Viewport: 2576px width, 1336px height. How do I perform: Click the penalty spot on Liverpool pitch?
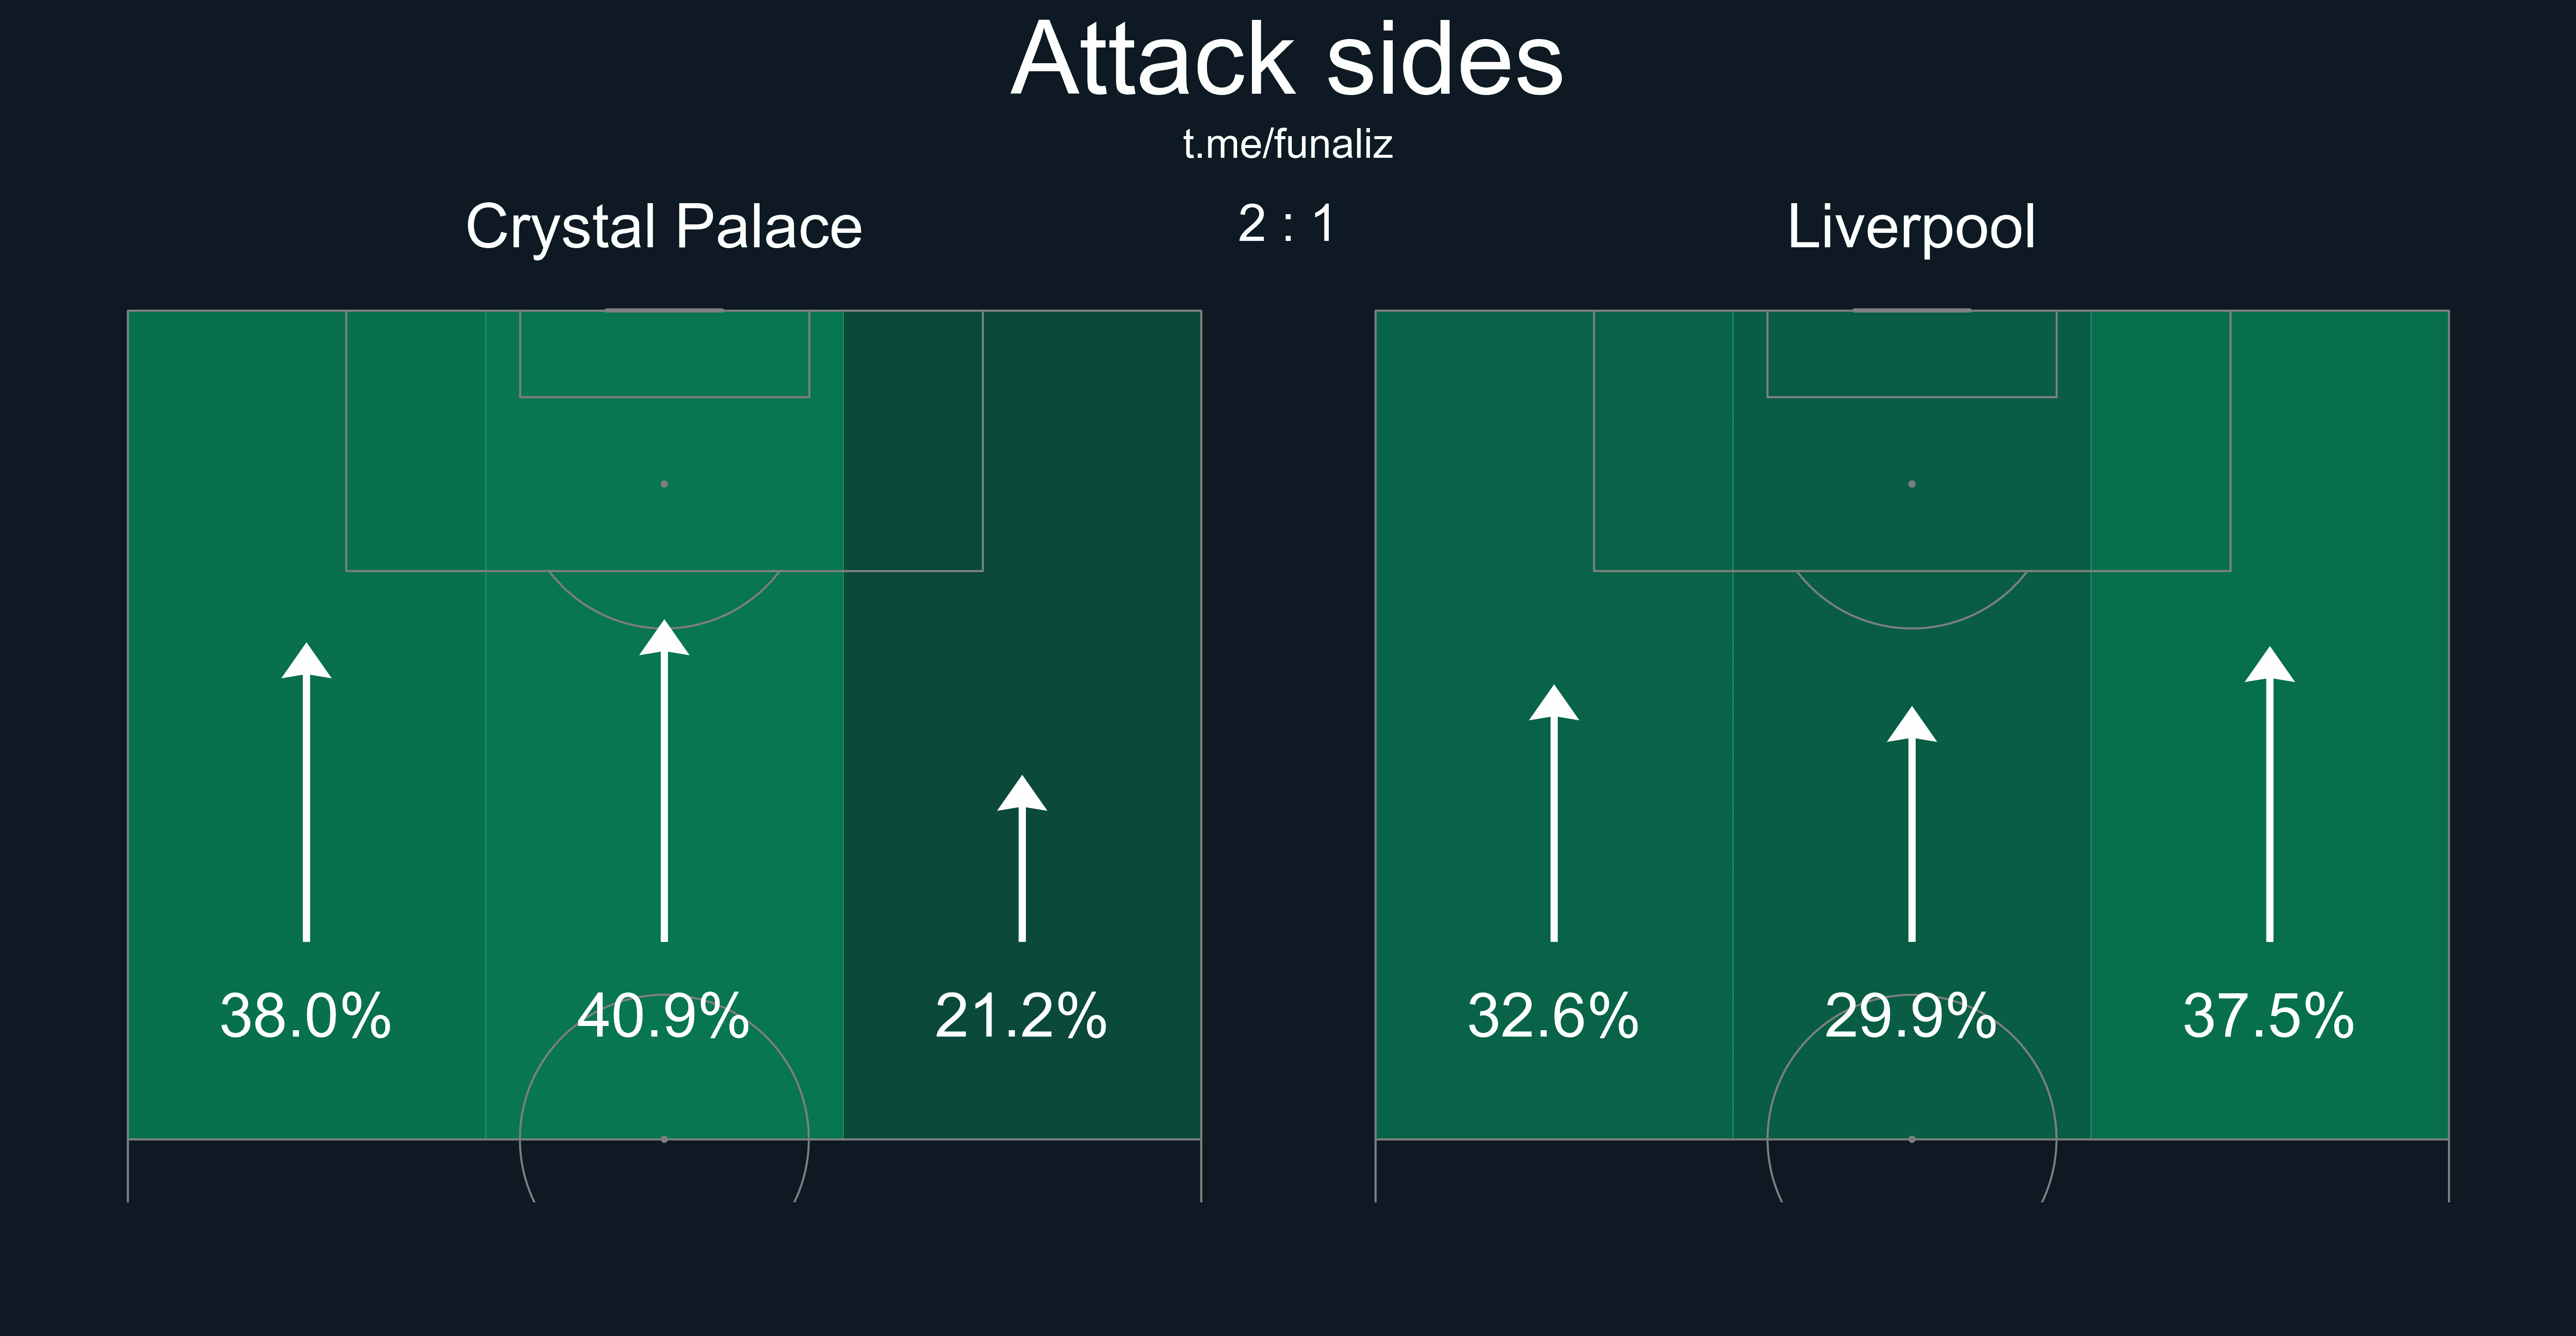click(1912, 484)
